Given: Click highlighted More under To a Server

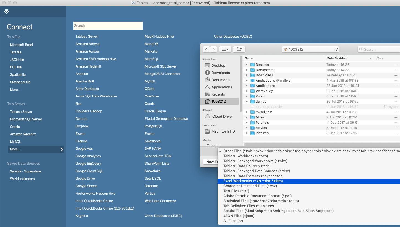Looking at the screenshot, I should tap(36, 149).
